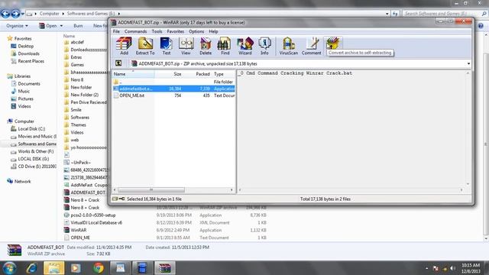Sort by Packed column header

click(x=197, y=74)
